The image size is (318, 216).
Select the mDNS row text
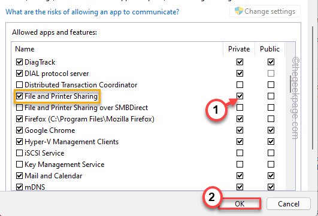35,187
